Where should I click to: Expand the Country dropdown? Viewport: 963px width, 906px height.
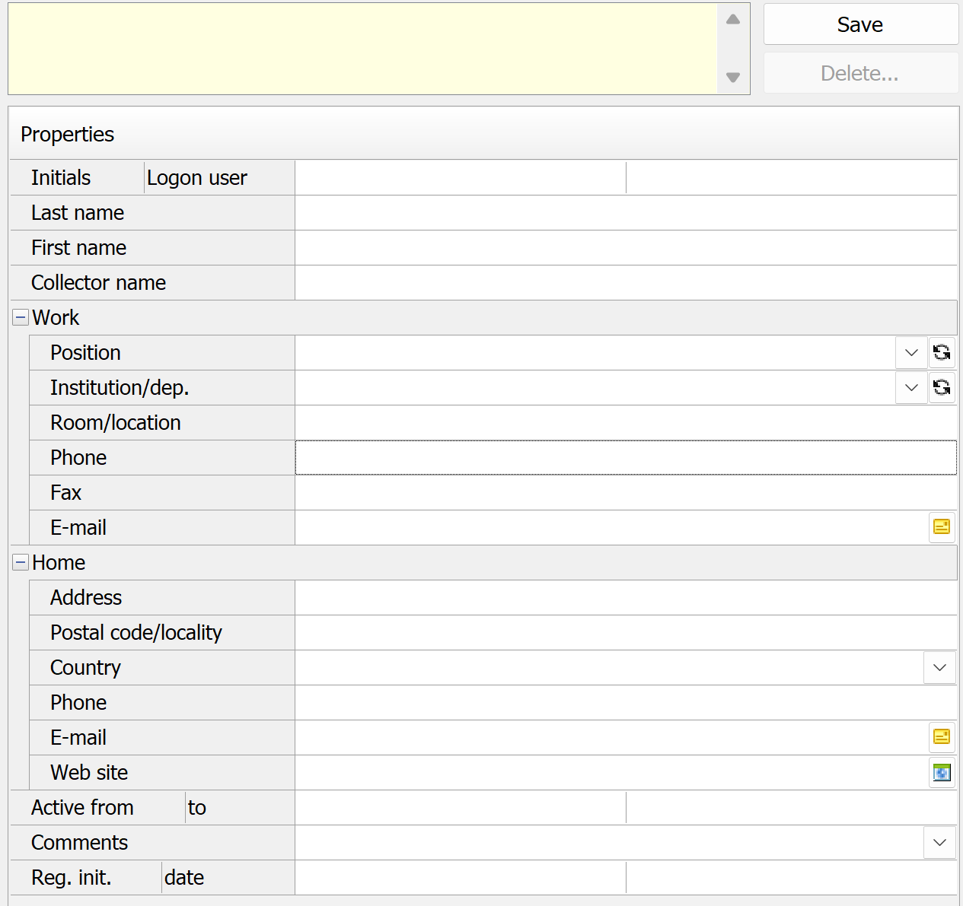939,668
